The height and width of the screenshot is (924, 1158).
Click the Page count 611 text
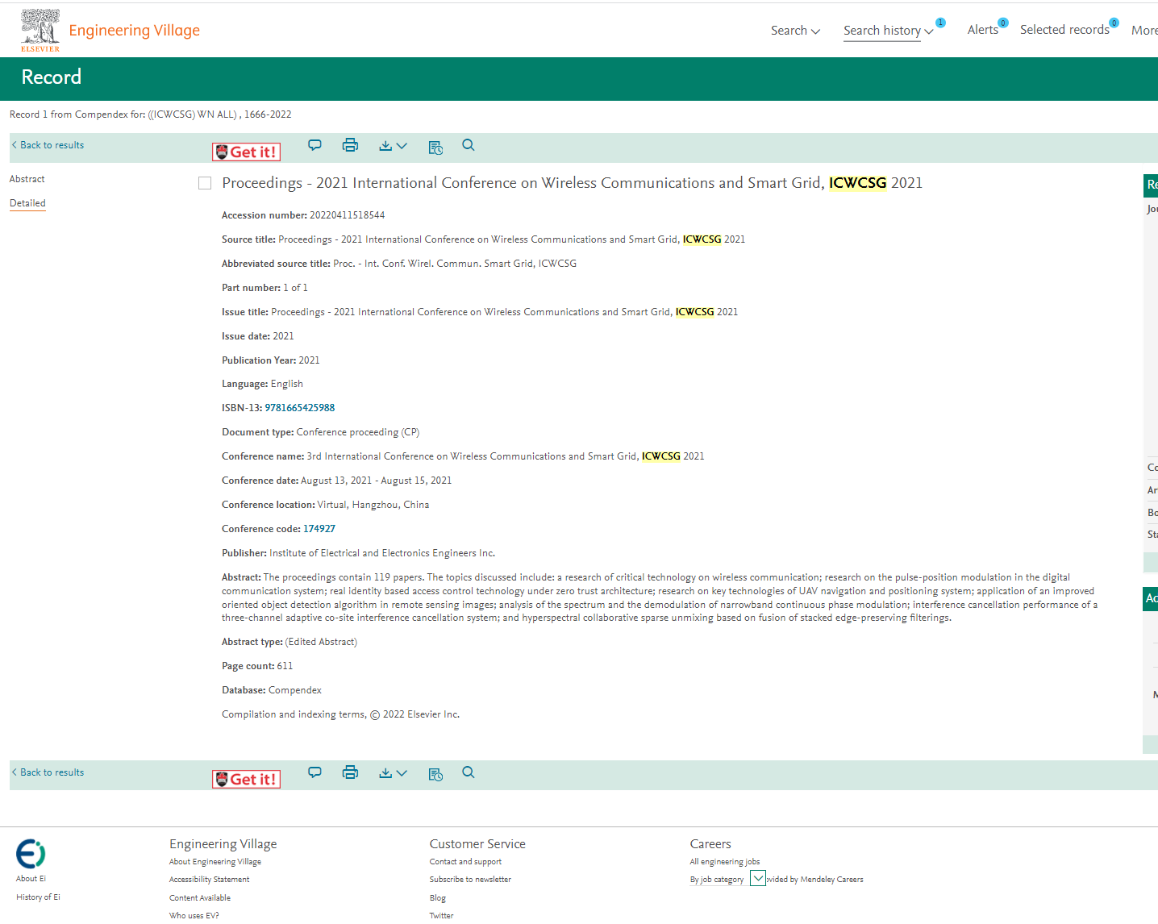285,666
